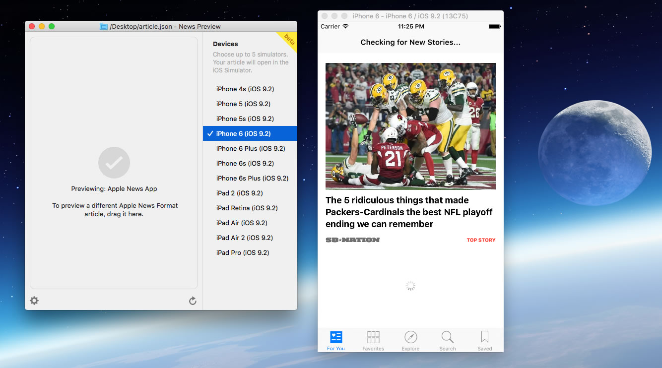This screenshot has width=662, height=368.
Task: Select iPad Retina (iOS 9.2) simulator
Action: 250,208
